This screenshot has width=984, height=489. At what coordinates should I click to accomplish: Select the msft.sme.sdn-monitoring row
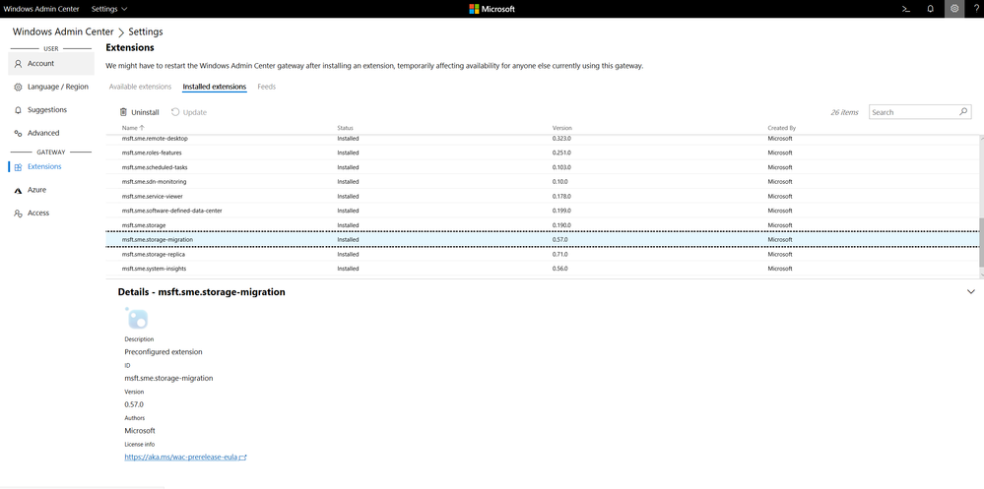point(542,182)
